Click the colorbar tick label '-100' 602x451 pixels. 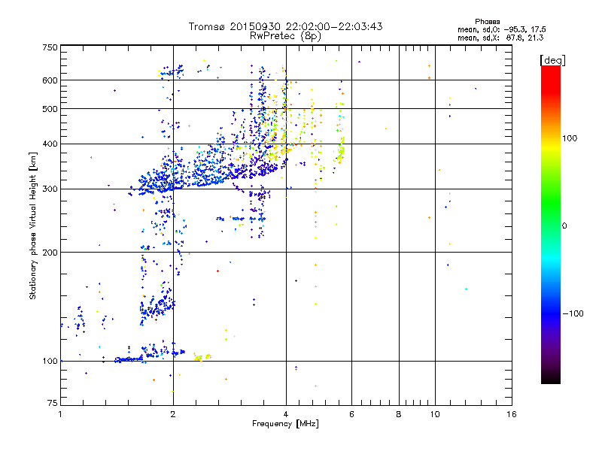point(573,313)
